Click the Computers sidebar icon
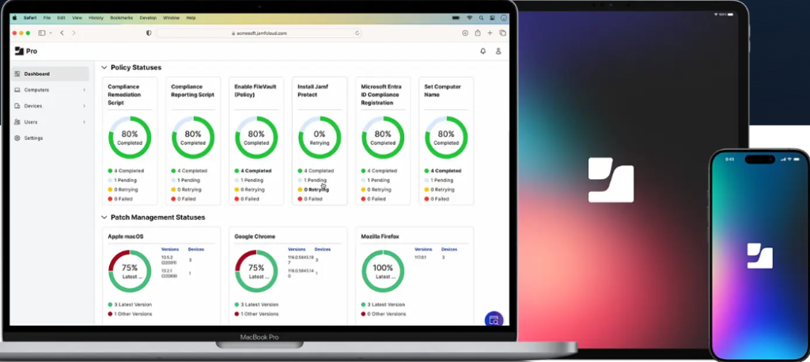The width and height of the screenshot is (810, 362). pos(17,90)
